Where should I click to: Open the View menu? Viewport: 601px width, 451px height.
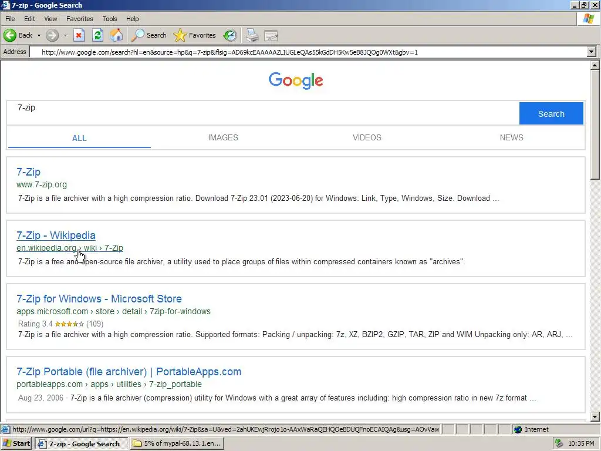pyautogui.click(x=50, y=19)
